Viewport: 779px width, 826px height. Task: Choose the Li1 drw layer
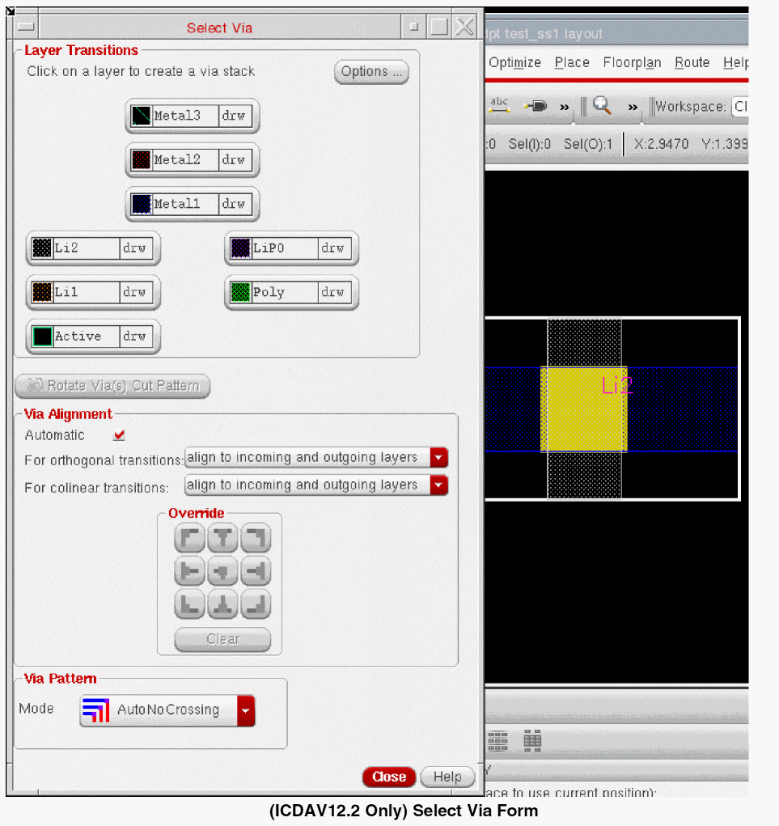[93, 292]
